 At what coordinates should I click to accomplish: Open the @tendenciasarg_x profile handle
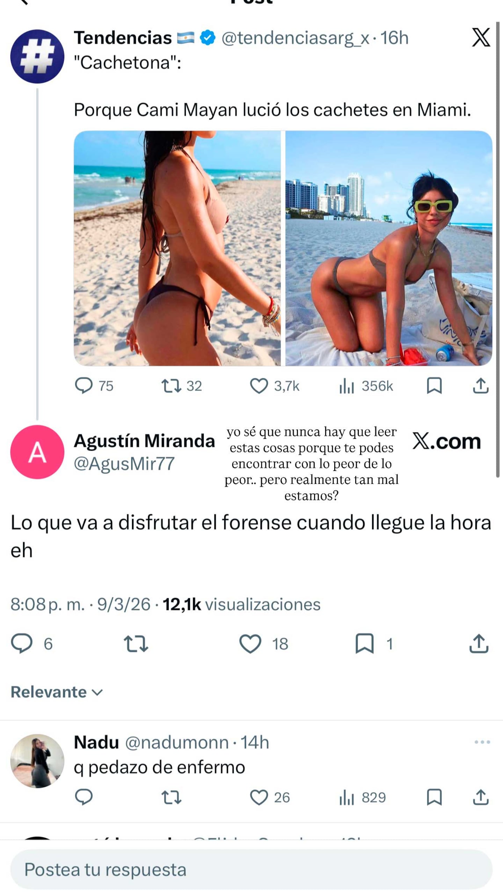pyautogui.click(x=295, y=38)
